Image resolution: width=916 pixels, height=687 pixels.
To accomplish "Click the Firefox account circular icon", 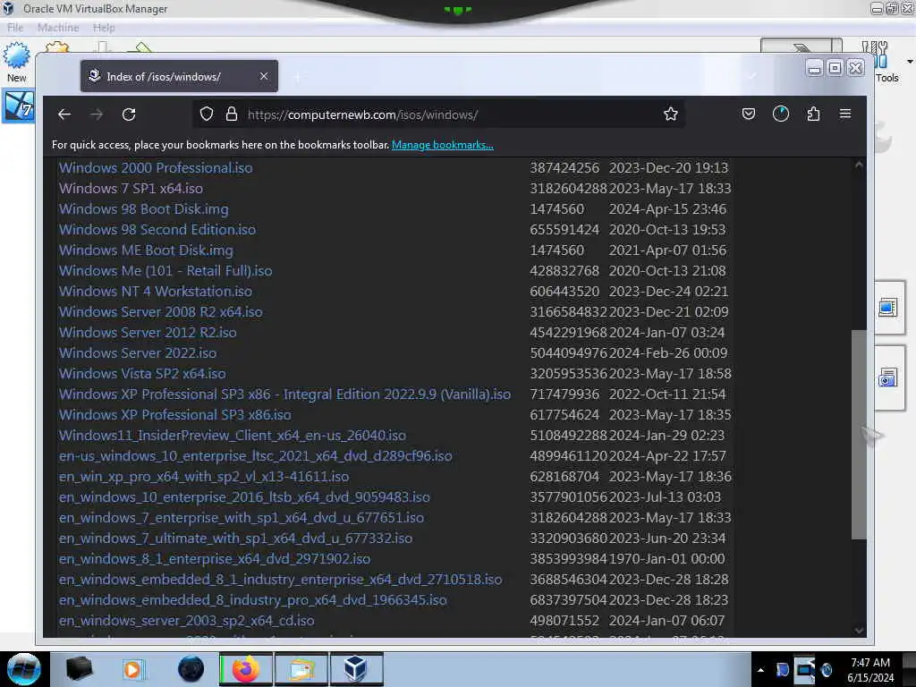I will coord(780,114).
